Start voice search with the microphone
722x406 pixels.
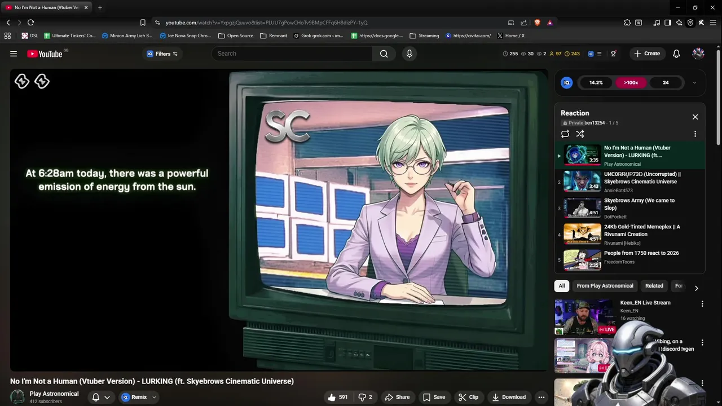click(x=410, y=54)
